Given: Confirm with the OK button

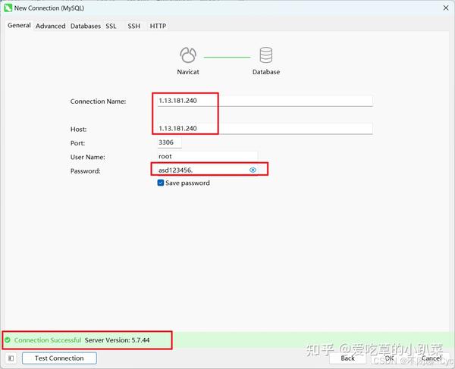Looking at the screenshot, I should click(390, 358).
